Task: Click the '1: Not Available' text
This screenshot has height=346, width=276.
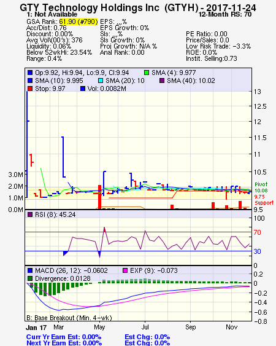Action: pyautogui.click(x=52, y=14)
